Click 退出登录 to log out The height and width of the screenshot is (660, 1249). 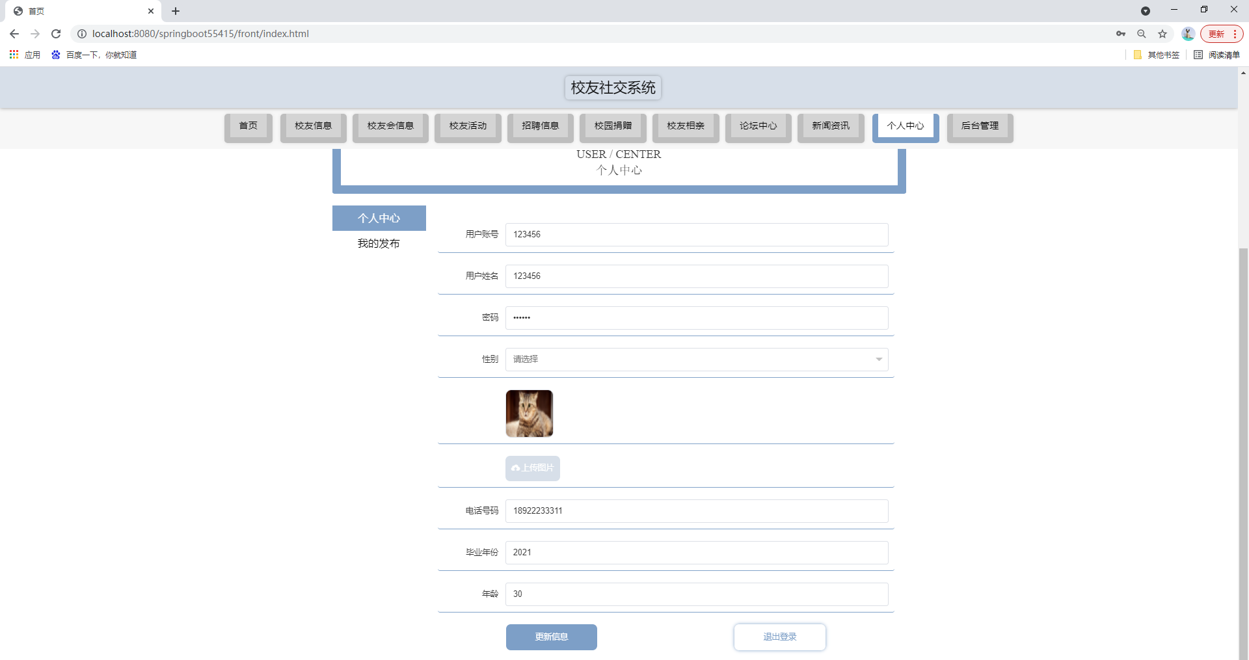click(779, 637)
